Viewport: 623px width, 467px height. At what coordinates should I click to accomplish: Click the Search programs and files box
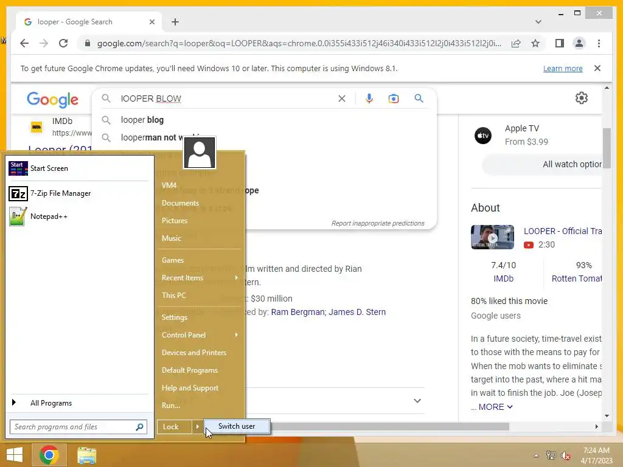coord(73,427)
